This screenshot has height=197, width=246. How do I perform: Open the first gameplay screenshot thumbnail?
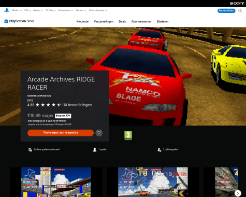(56, 182)
